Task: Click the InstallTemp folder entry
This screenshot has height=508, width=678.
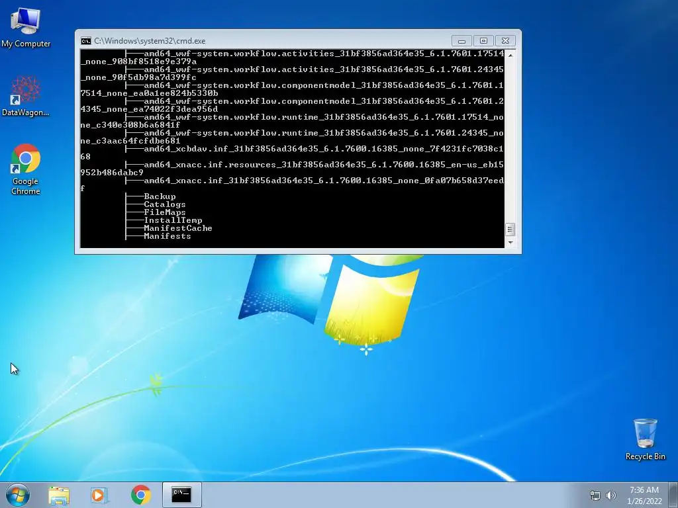Action: click(x=173, y=220)
